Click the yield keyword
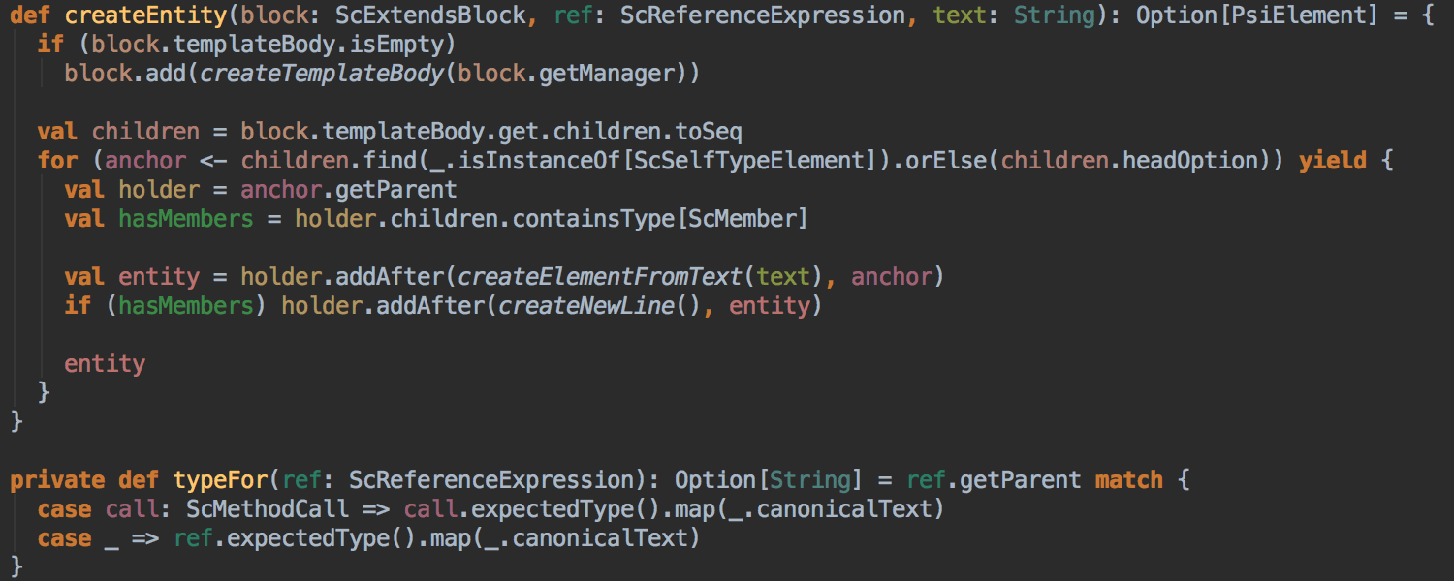The width and height of the screenshot is (1454, 581). click(1333, 161)
